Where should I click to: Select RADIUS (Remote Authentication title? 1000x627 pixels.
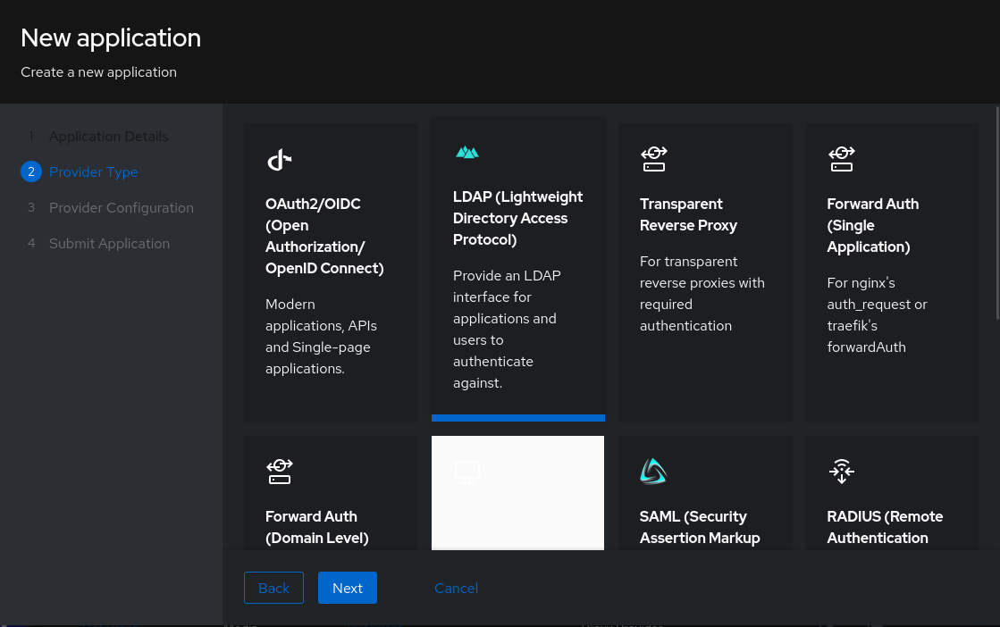point(885,527)
